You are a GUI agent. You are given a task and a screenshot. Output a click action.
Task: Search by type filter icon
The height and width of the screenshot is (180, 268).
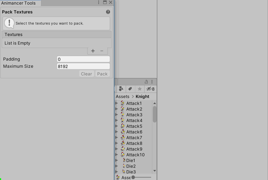(121, 89)
